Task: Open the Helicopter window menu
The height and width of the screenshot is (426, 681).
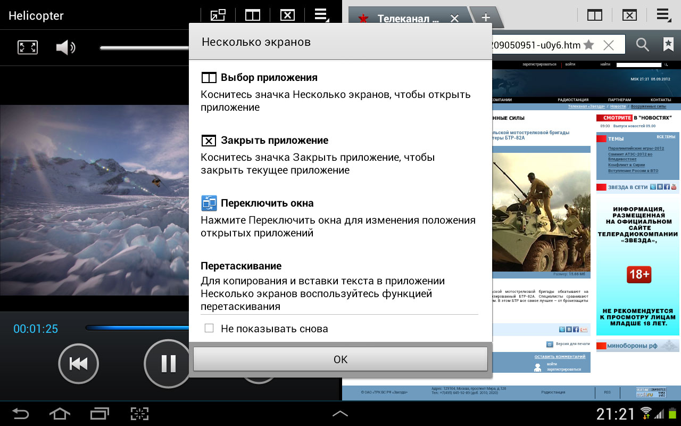Action: tap(321, 15)
